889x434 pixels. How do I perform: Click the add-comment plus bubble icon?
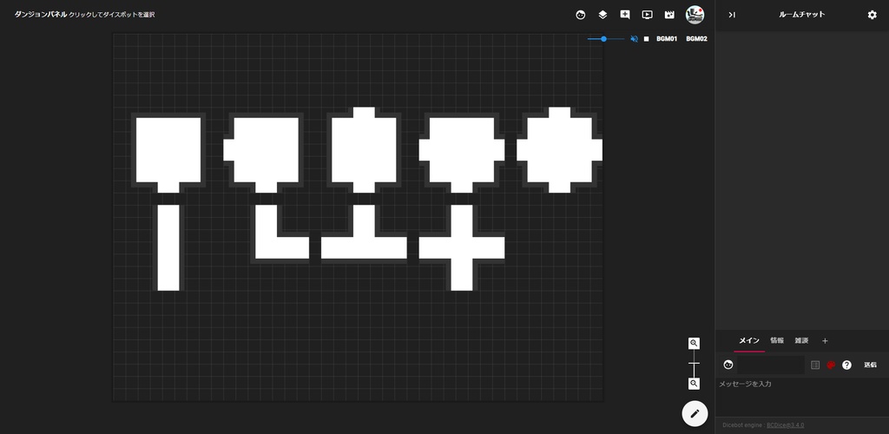pos(625,16)
